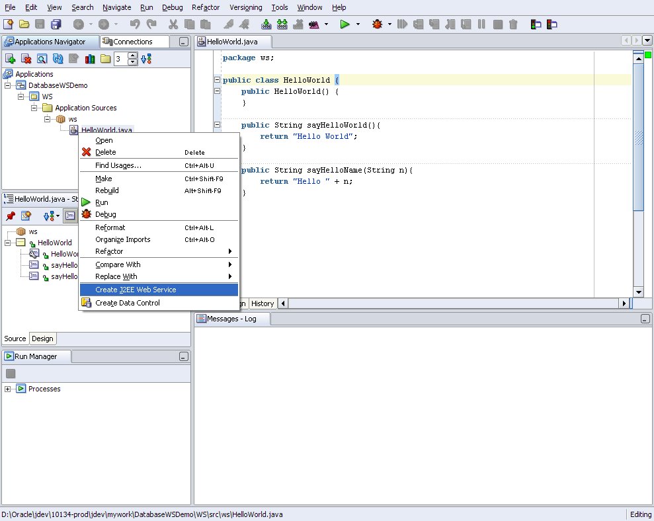Switch to Design tab in Structure pane

[x=42, y=339]
